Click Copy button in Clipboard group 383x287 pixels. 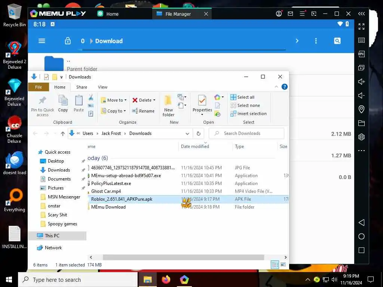(63, 104)
